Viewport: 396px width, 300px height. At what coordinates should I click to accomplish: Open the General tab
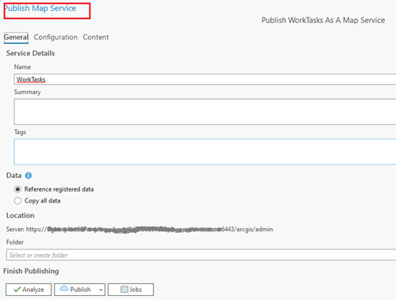pyautogui.click(x=16, y=37)
